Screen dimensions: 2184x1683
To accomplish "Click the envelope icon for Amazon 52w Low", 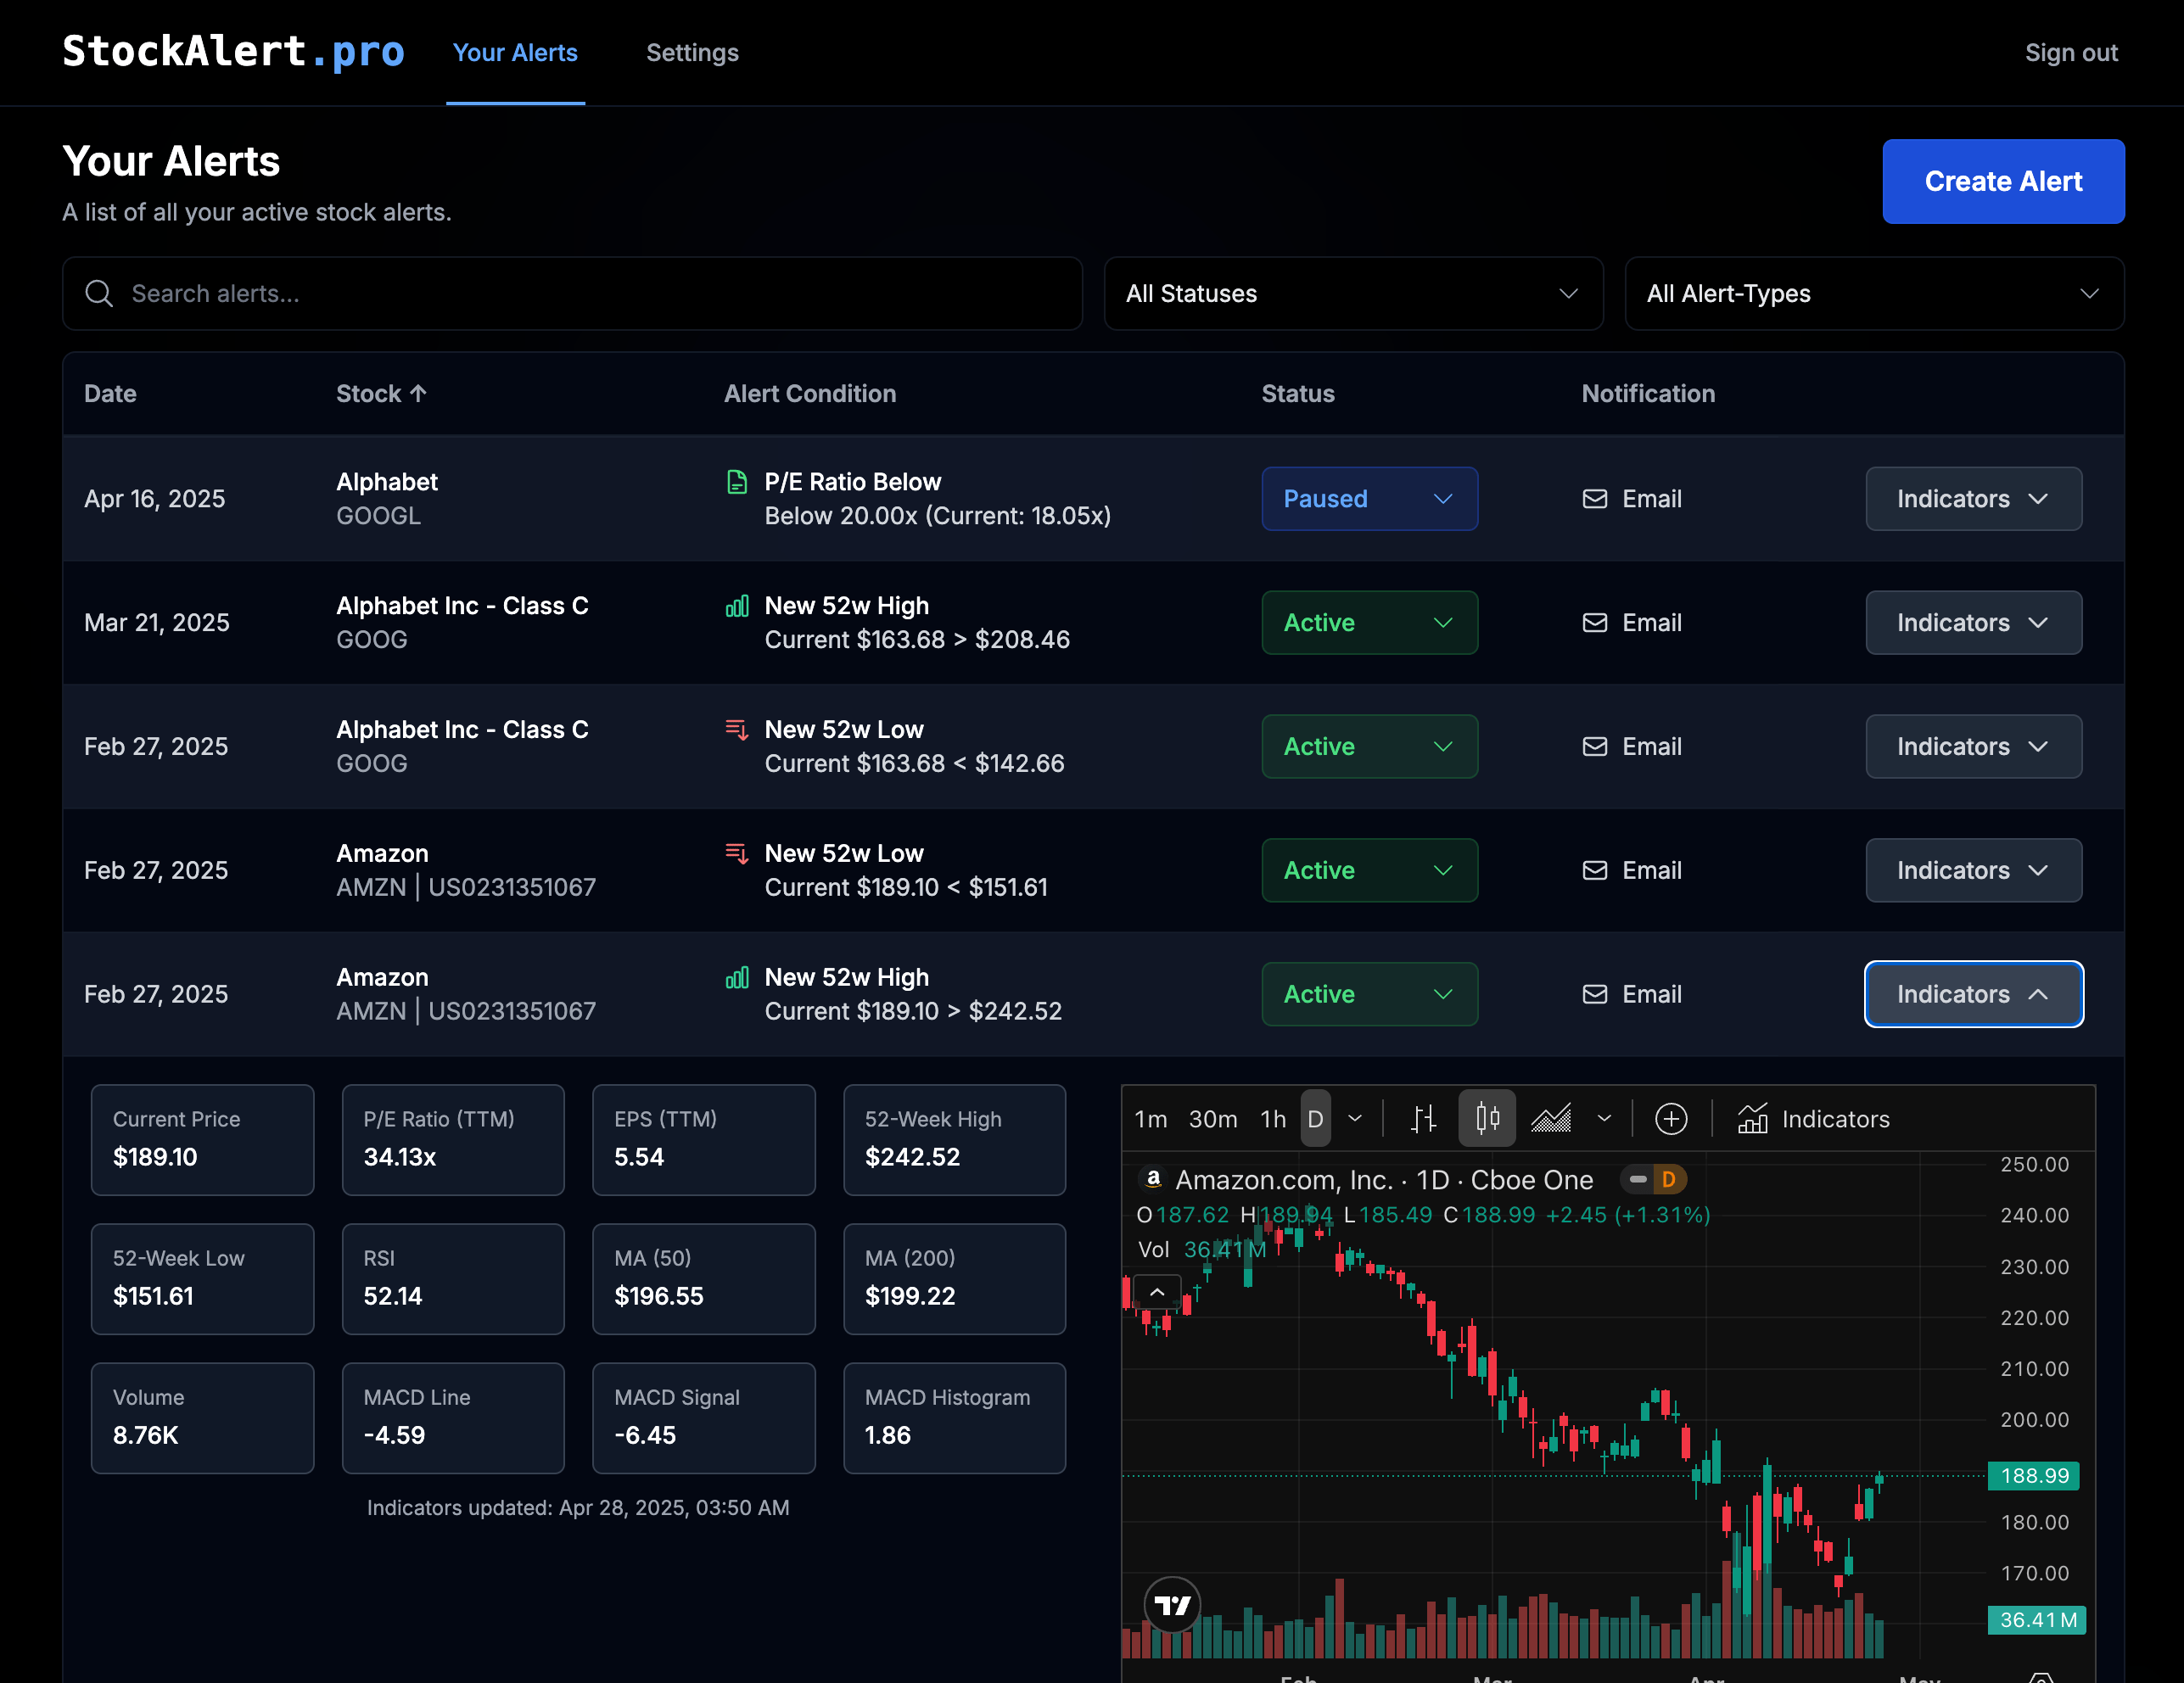I will tap(1595, 871).
